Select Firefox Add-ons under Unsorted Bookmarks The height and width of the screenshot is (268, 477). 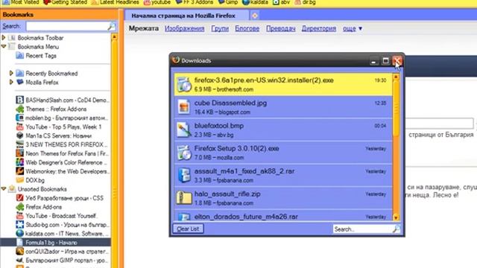tap(39, 207)
